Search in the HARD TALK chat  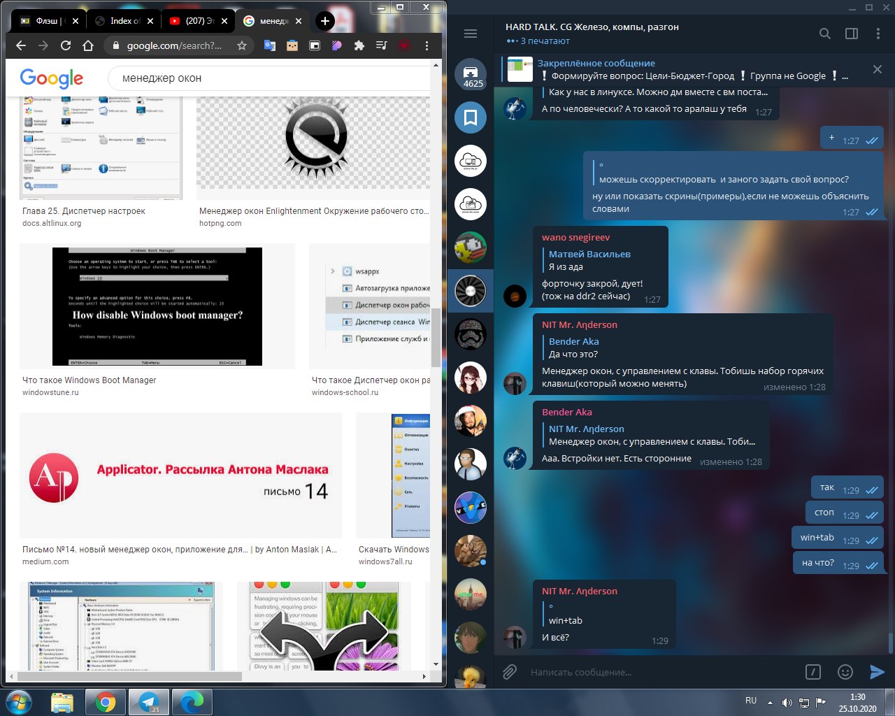[825, 34]
